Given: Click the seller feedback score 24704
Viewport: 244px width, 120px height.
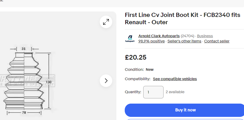Looking at the screenshot, I should (188, 36).
